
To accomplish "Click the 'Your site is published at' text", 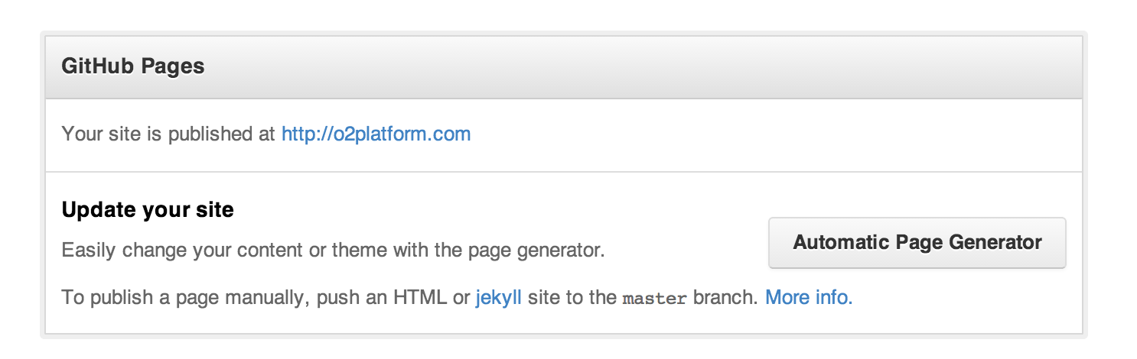I will coord(168,134).
